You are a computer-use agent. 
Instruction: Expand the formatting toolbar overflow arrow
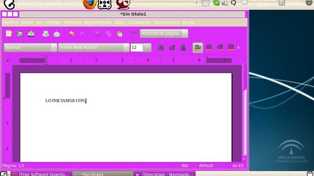click(x=238, y=48)
